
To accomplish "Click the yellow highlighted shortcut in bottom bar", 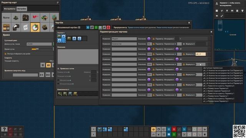I will [153, 130].
